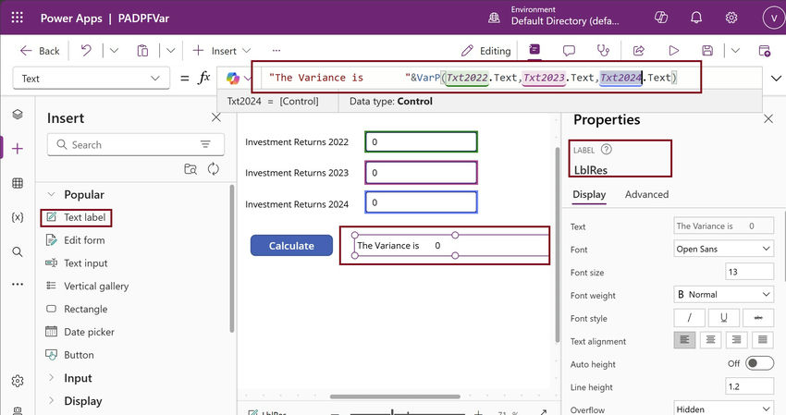Viewport: 786px width, 415px height.
Task: Click the publish icon
Action: point(765,50)
